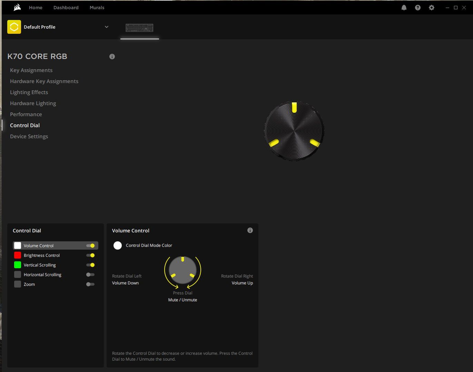Click the Corsair sails logo icon
The height and width of the screenshot is (372, 473).
17,7
